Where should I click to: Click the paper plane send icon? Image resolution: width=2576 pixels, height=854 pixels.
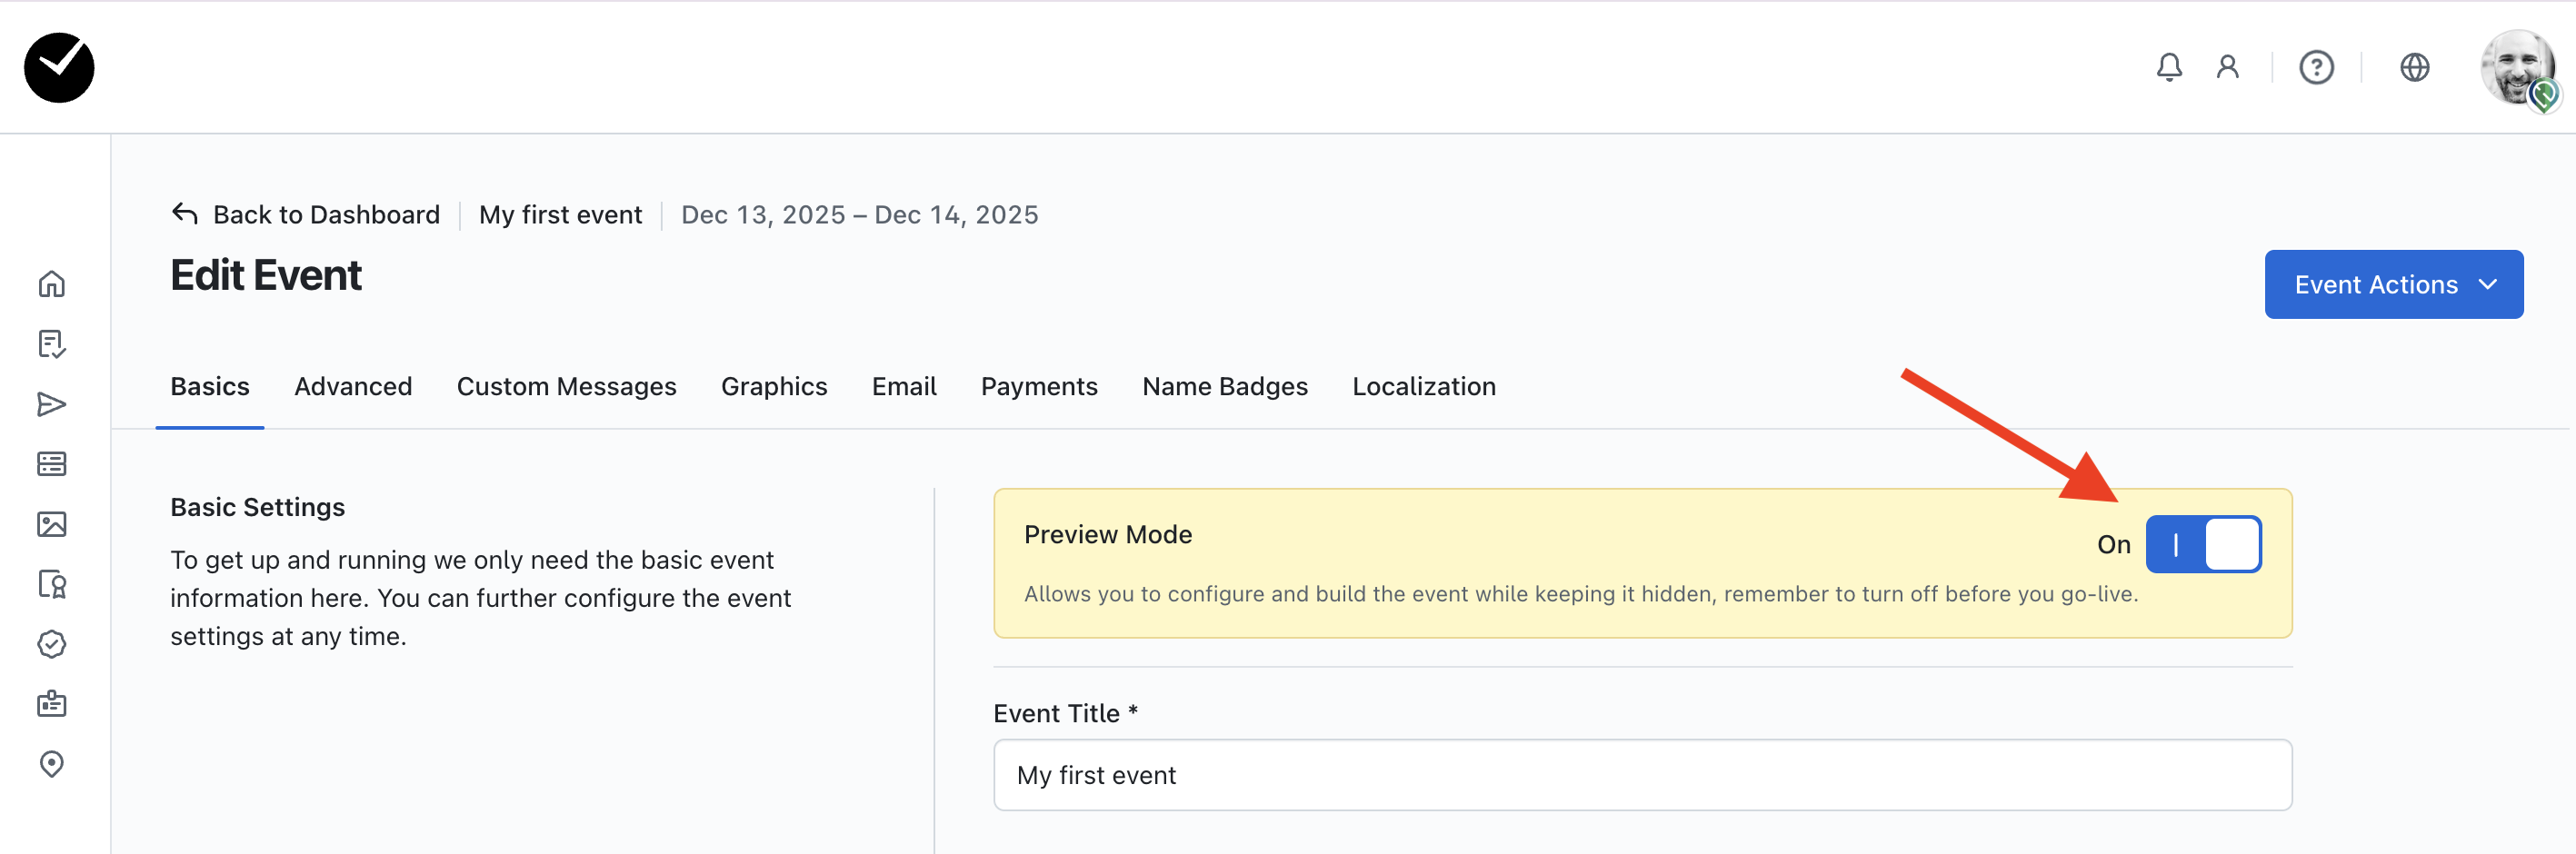pos(52,404)
